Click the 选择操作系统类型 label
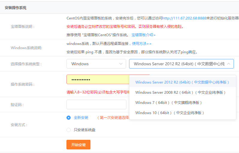239x153 pixels. [26, 64]
